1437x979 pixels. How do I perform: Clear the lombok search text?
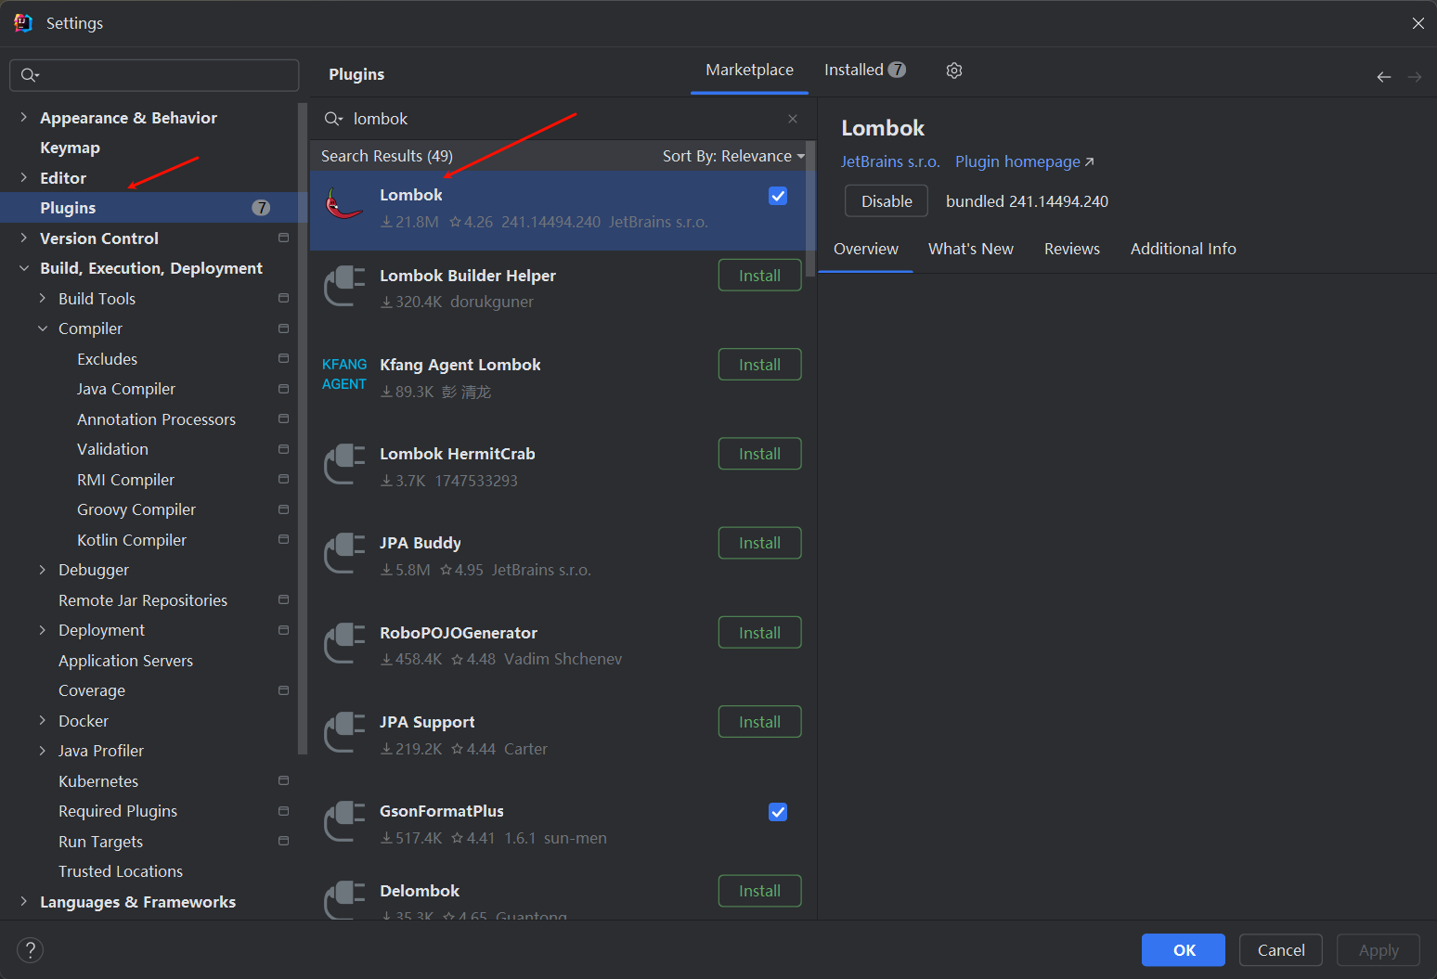click(792, 119)
